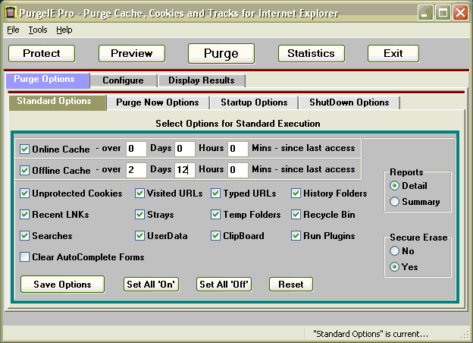Select Secure Erase Yes option

[394, 267]
